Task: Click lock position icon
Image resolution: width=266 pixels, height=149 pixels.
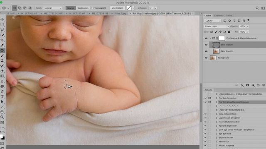Action: click(220, 32)
